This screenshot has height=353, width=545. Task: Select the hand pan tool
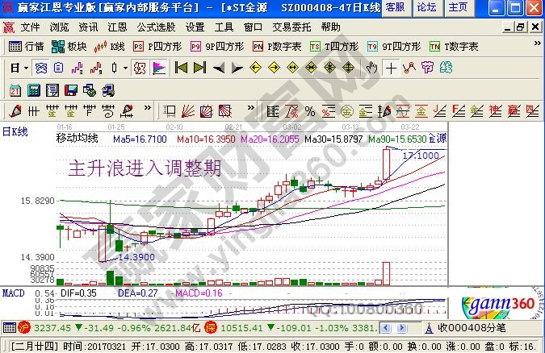[372, 68]
